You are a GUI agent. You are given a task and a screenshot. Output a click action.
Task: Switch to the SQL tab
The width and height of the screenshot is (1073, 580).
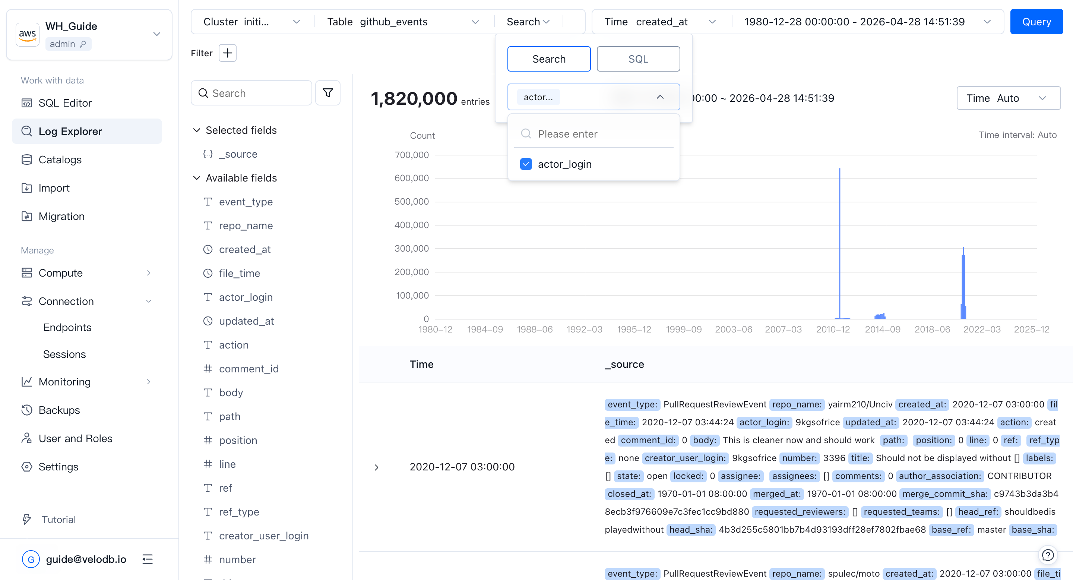coord(638,59)
